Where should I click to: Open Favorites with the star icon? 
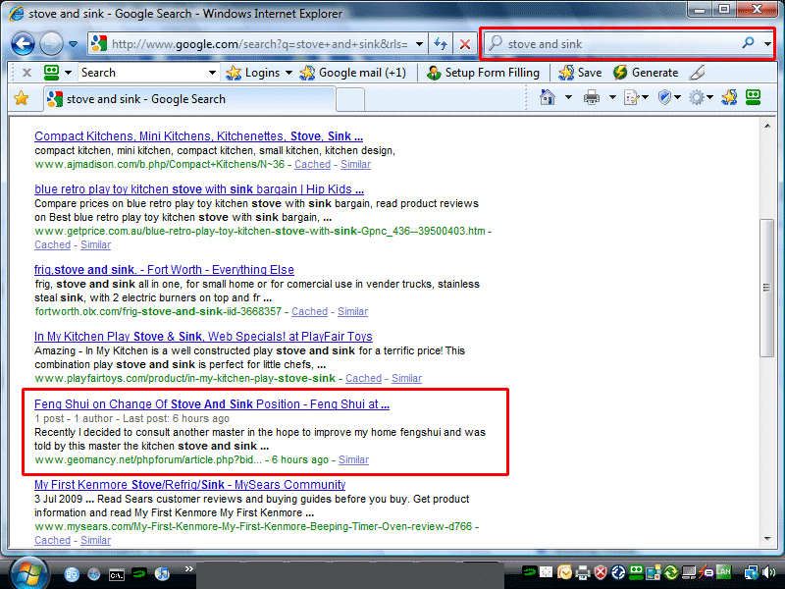[x=21, y=98]
